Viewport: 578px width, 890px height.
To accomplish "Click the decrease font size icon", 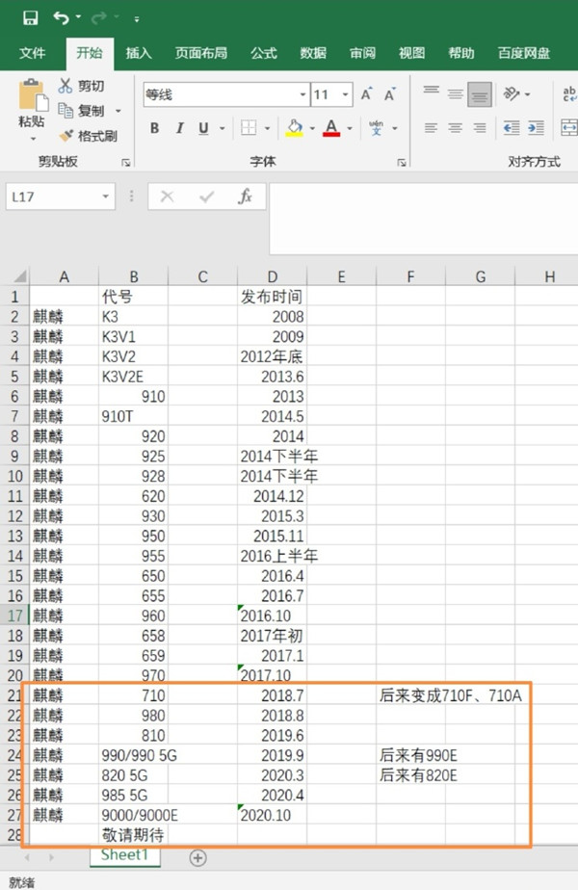I will point(389,93).
